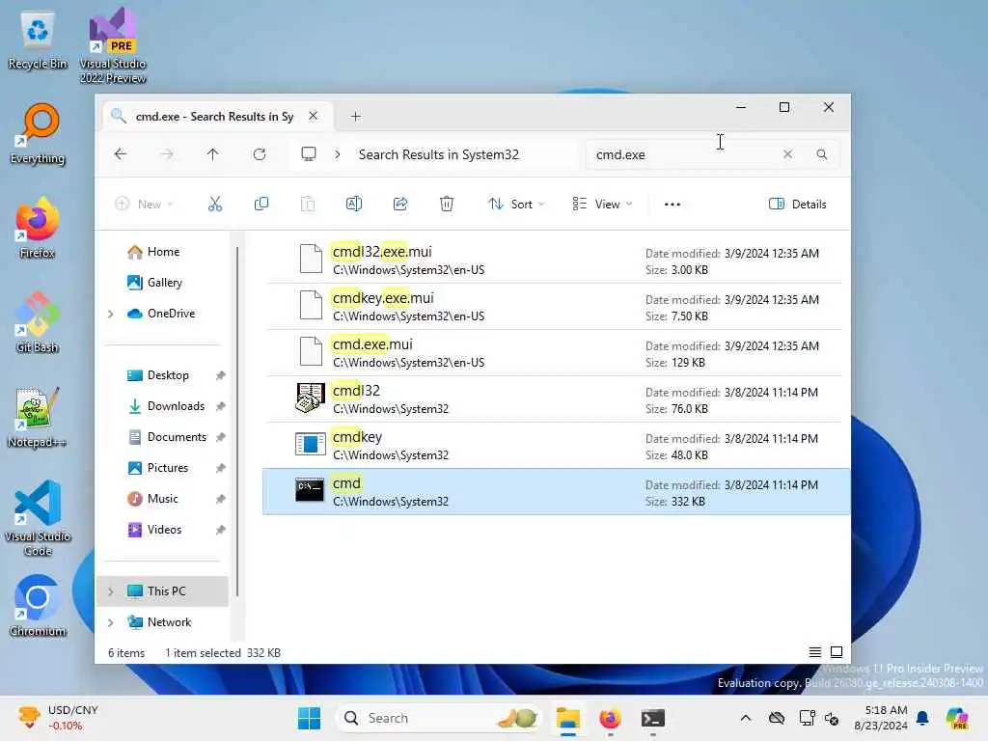The width and height of the screenshot is (988, 741).
Task: Open the Recycle Bin desktop icon
Action: click(x=38, y=39)
